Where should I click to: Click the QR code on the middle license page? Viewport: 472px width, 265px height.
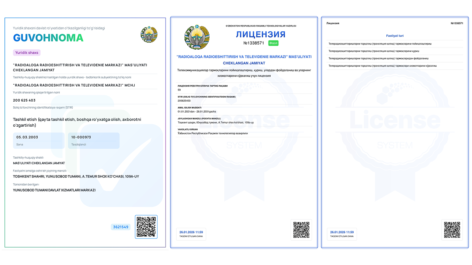(x=301, y=230)
